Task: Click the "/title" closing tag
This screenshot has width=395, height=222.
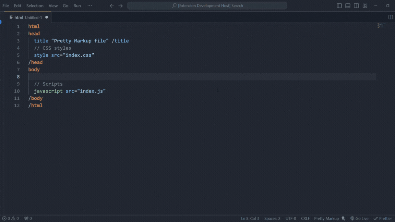Action: pos(120,41)
